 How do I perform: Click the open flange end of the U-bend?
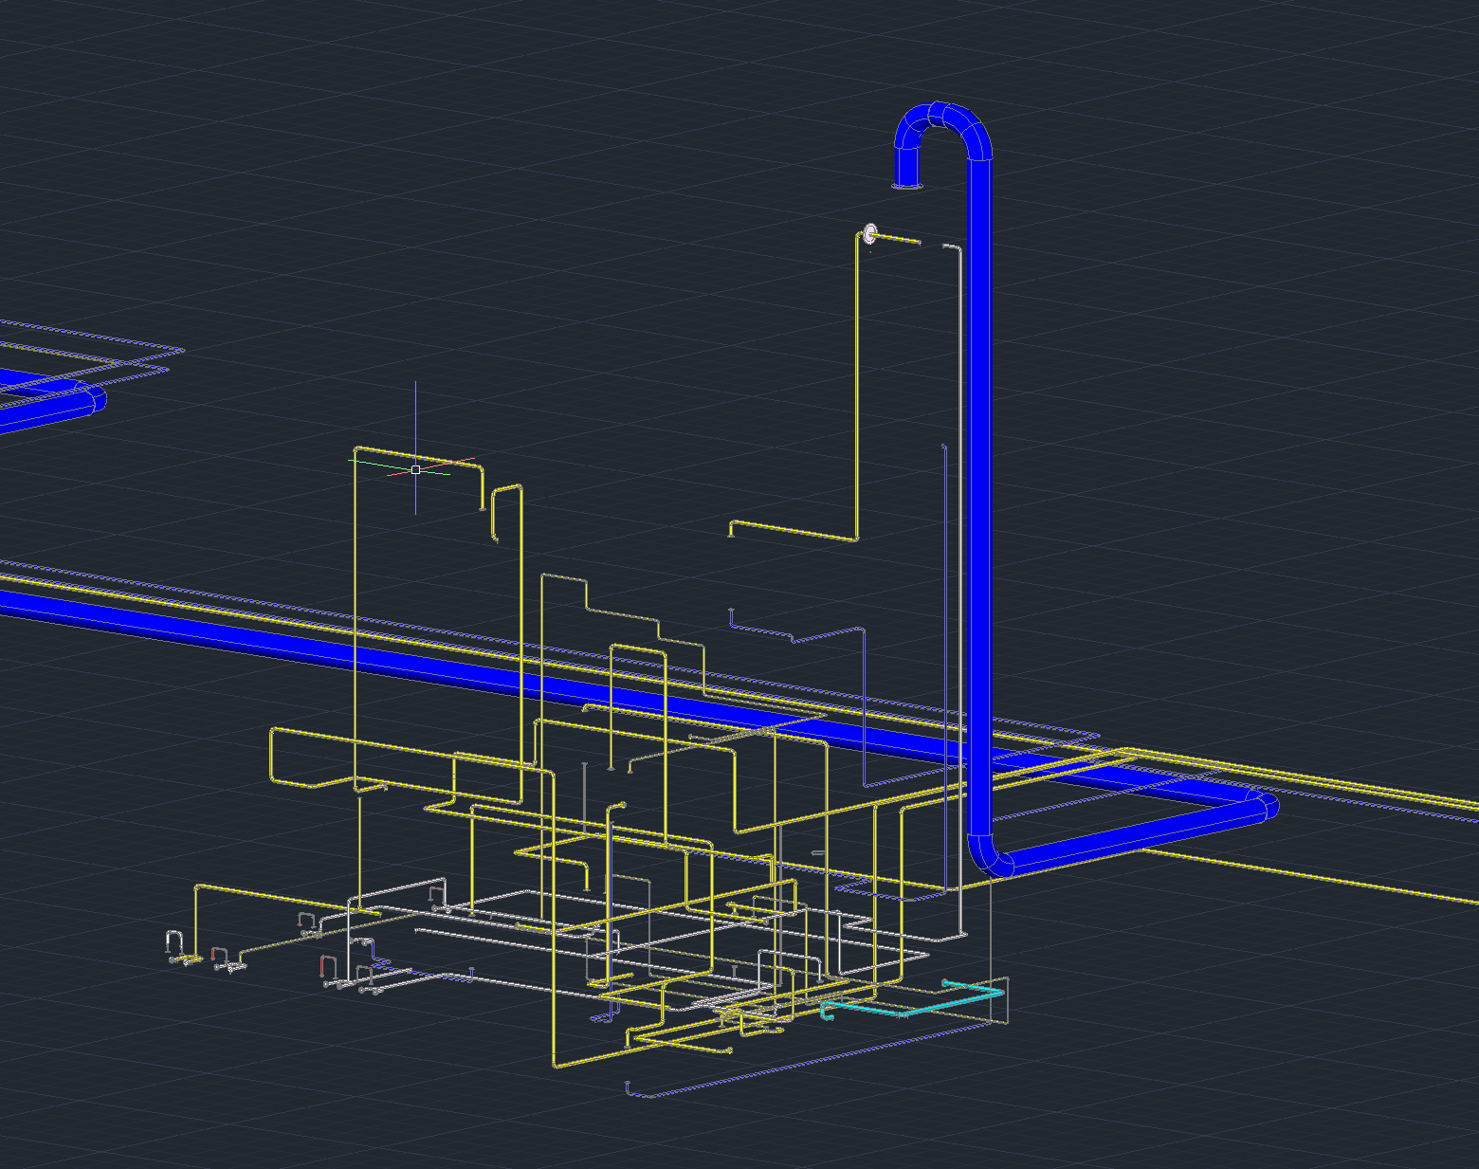tap(907, 186)
